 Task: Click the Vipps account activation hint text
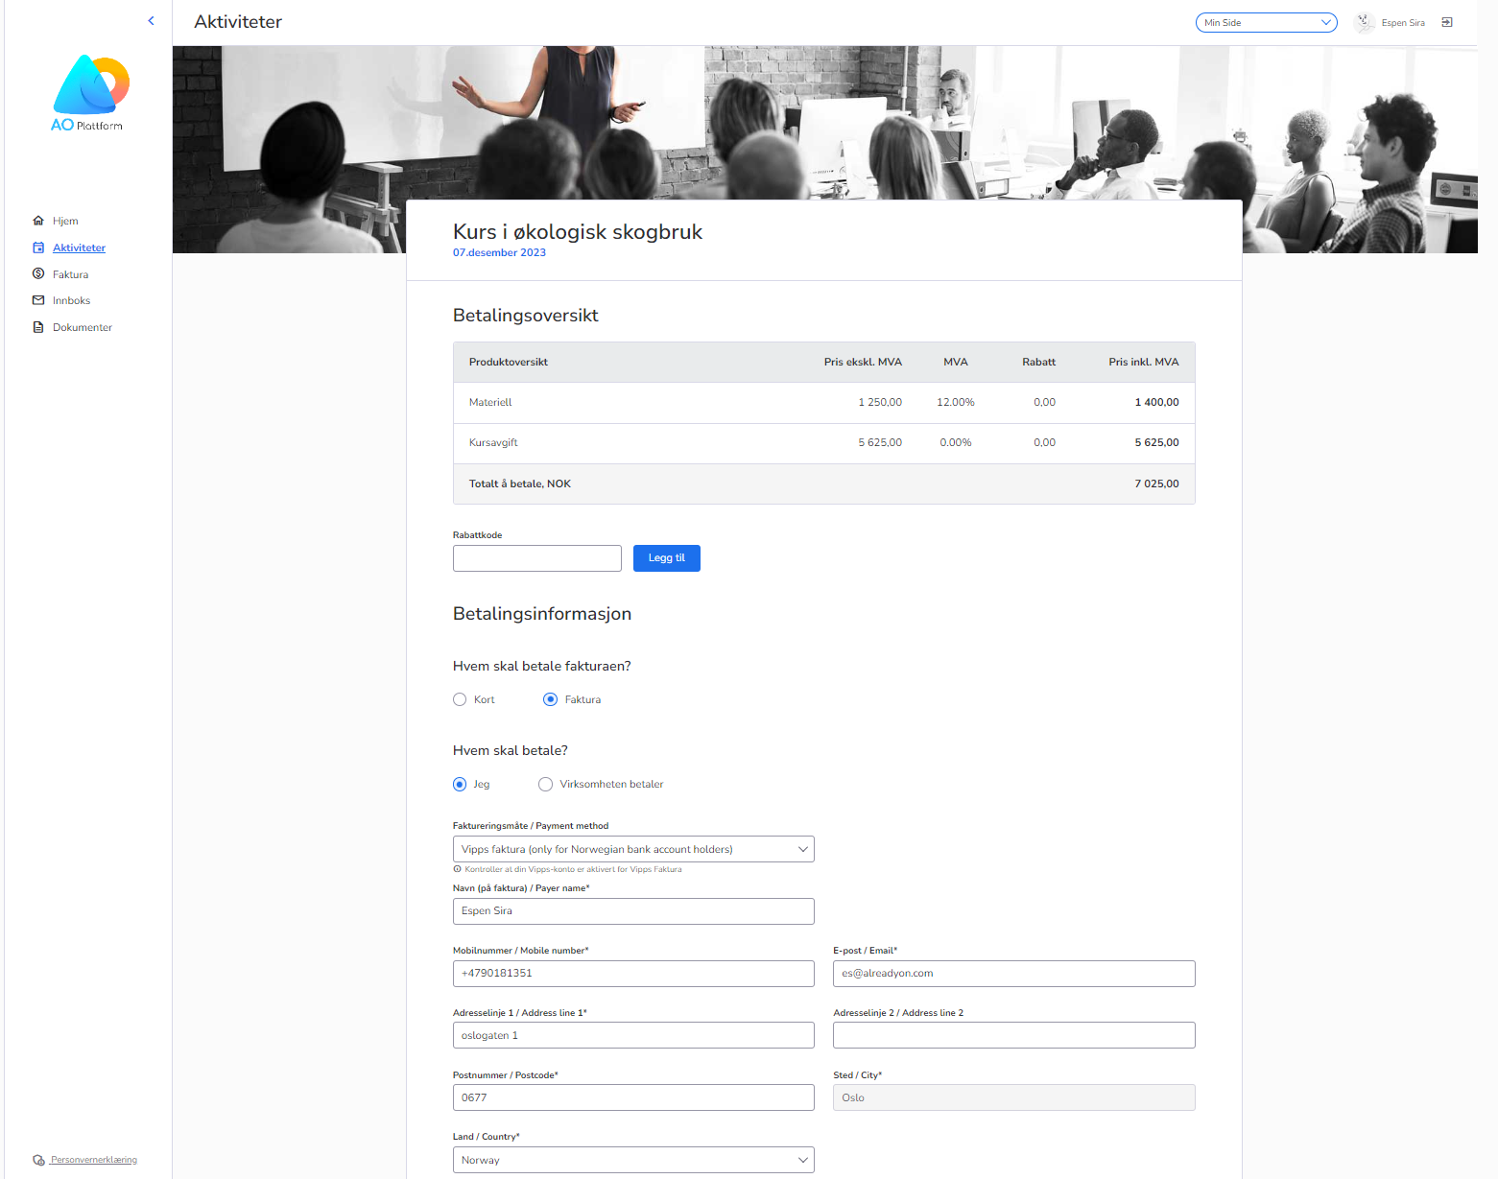click(x=573, y=869)
